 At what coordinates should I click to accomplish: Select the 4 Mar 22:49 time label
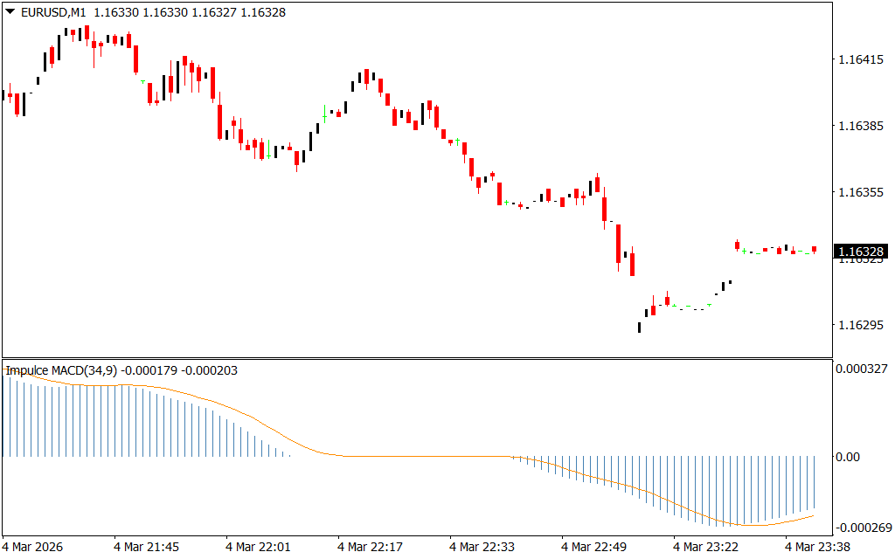point(593,547)
